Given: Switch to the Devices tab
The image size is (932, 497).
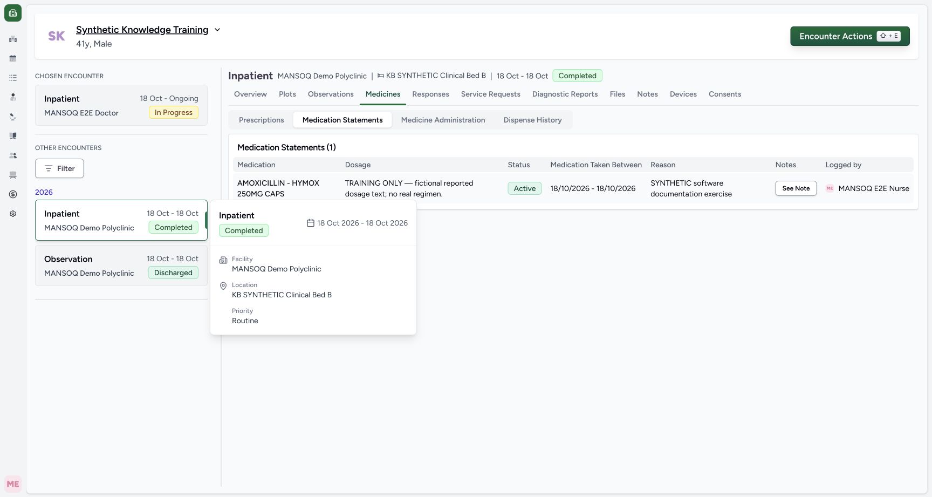Looking at the screenshot, I should pos(683,94).
